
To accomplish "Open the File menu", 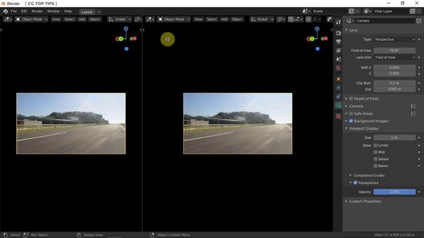I will 13,11.
